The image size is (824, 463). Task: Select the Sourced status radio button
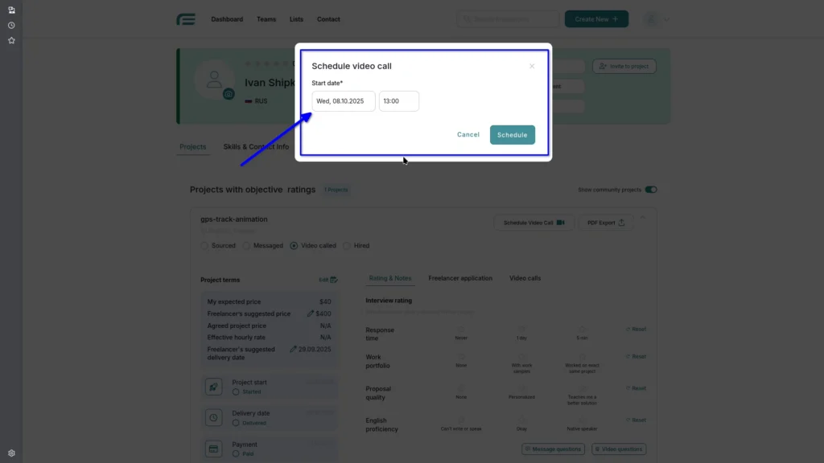click(204, 246)
